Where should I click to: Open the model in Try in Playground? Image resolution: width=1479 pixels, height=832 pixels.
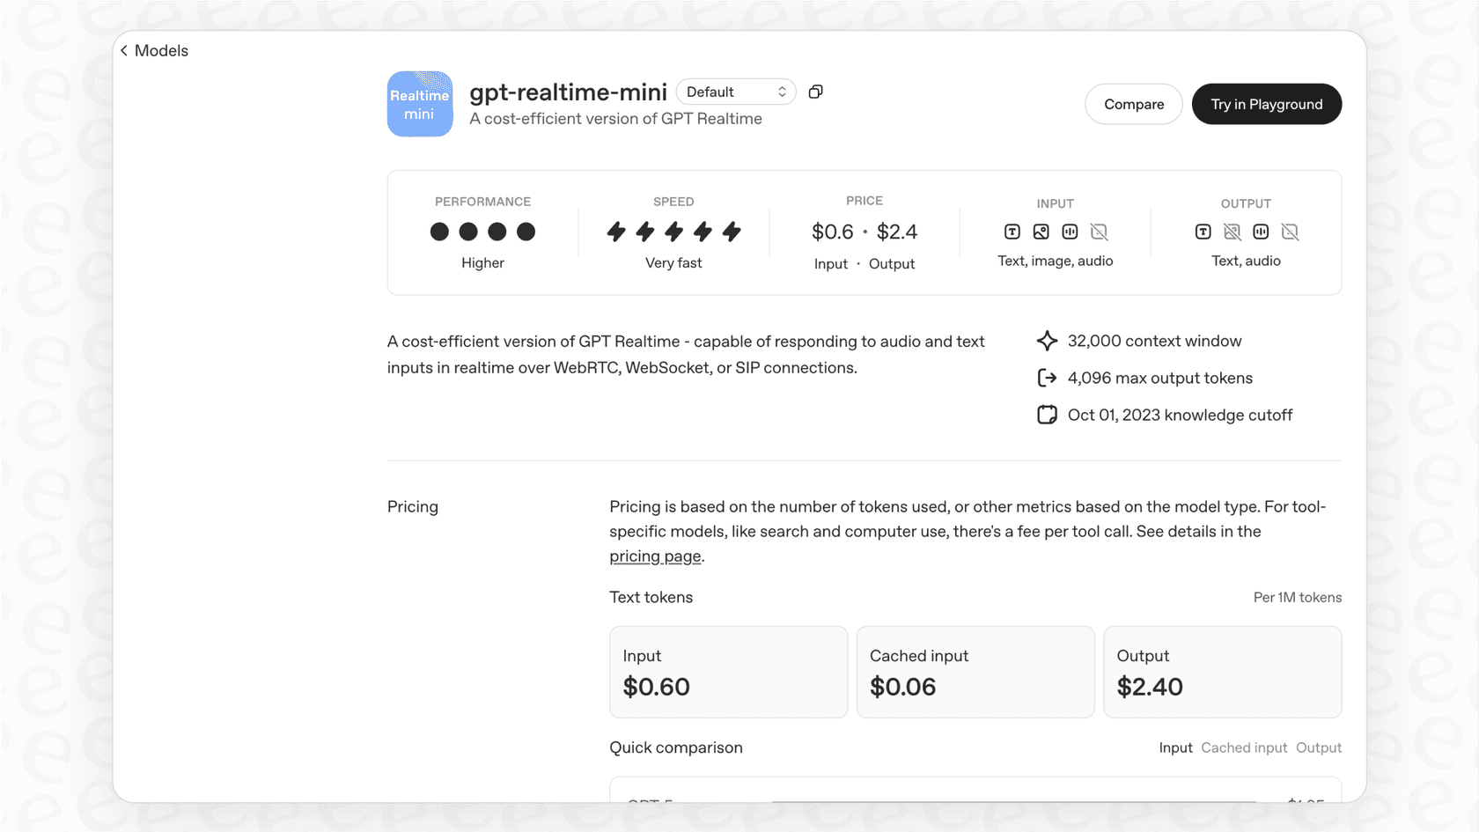(1267, 104)
